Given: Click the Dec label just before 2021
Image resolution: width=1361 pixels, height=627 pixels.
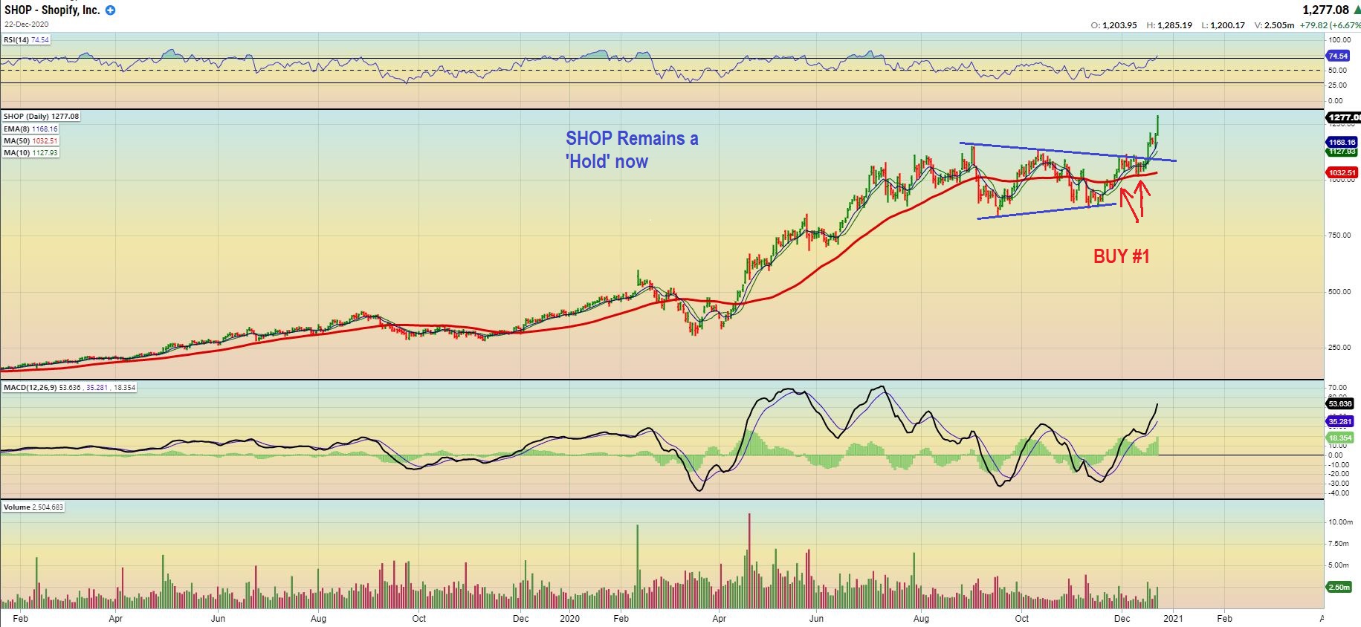Looking at the screenshot, I should click(x=1122, y=618).
